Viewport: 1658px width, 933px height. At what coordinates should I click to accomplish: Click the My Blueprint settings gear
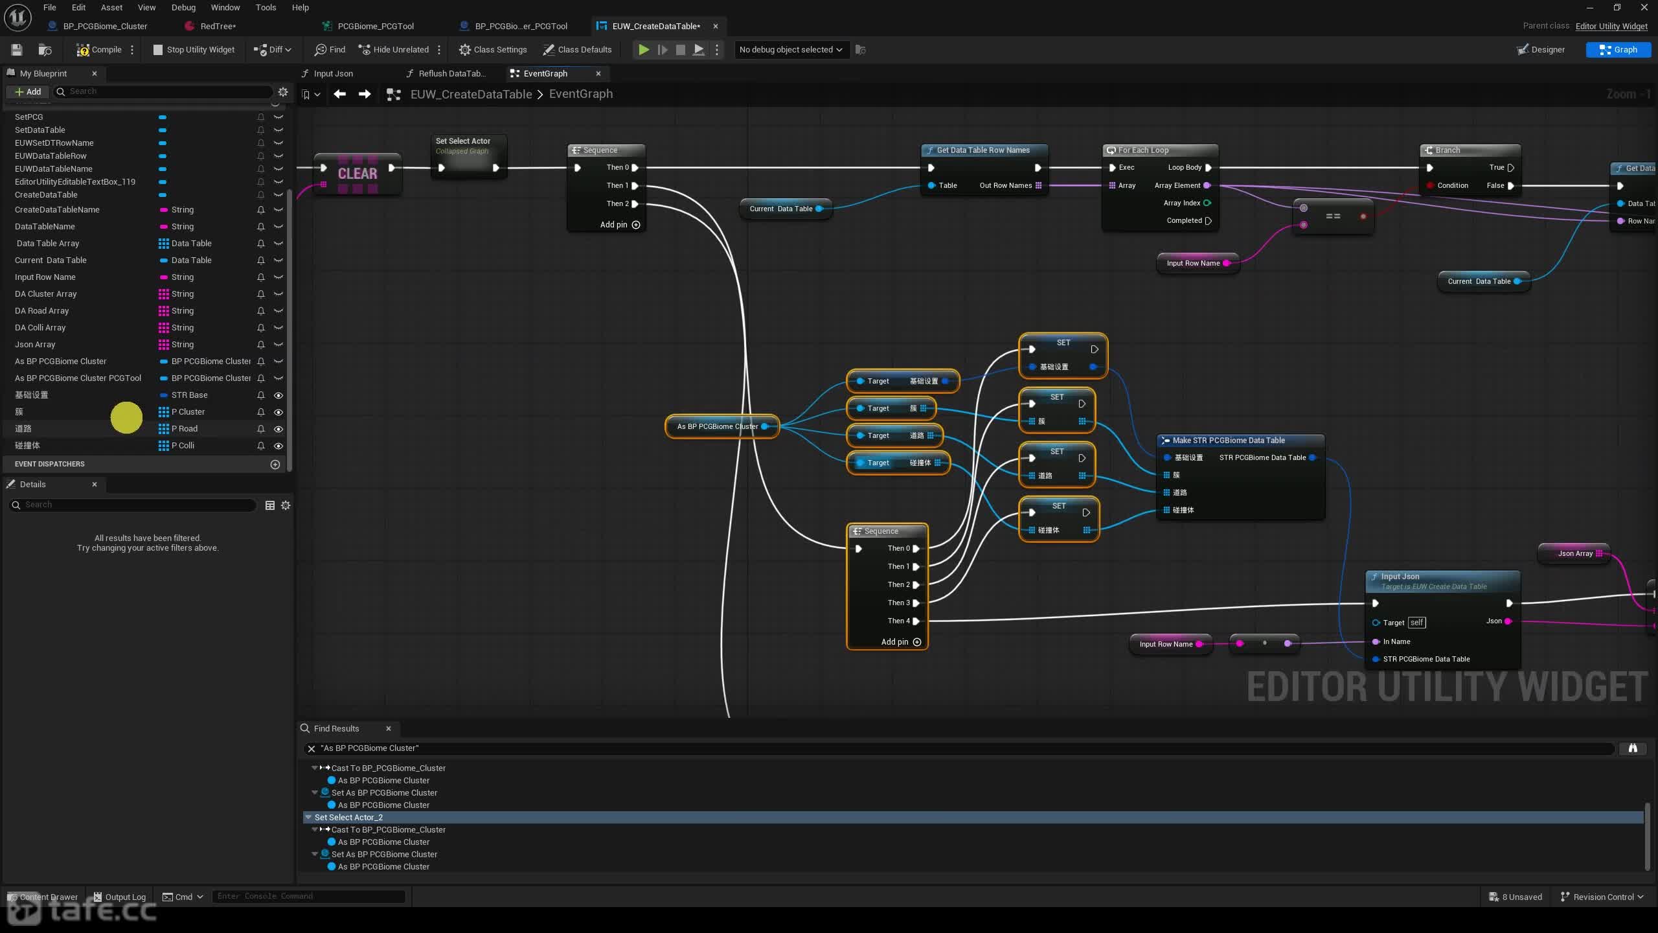[x=283, y=91]
